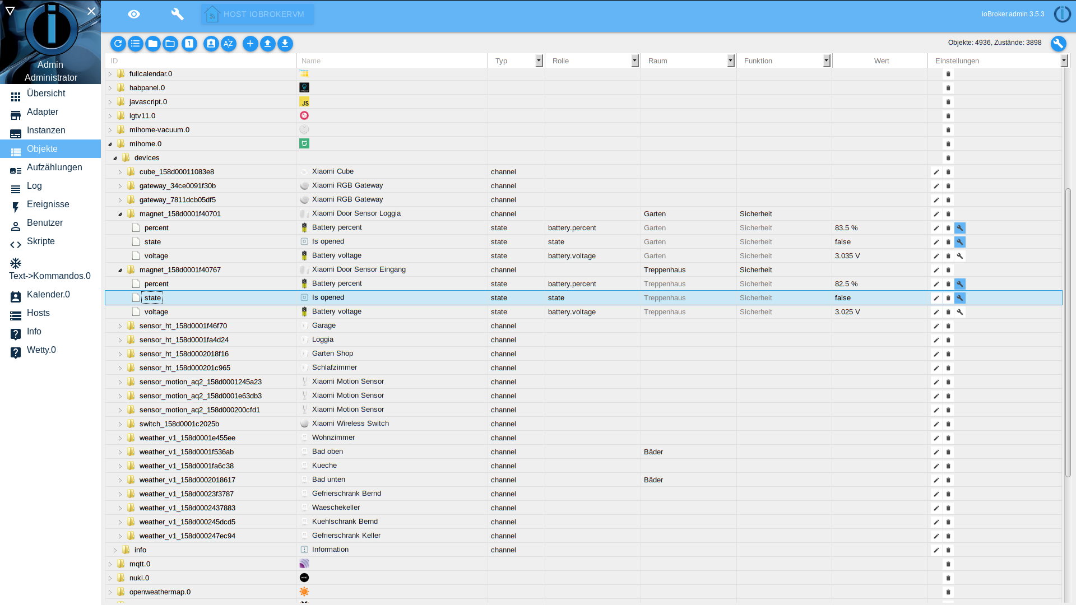Image resolution: width=1076 pixels, height=605 pixels.
Task: Open Kalender.0 in sidebar
Action: [50, 295]
